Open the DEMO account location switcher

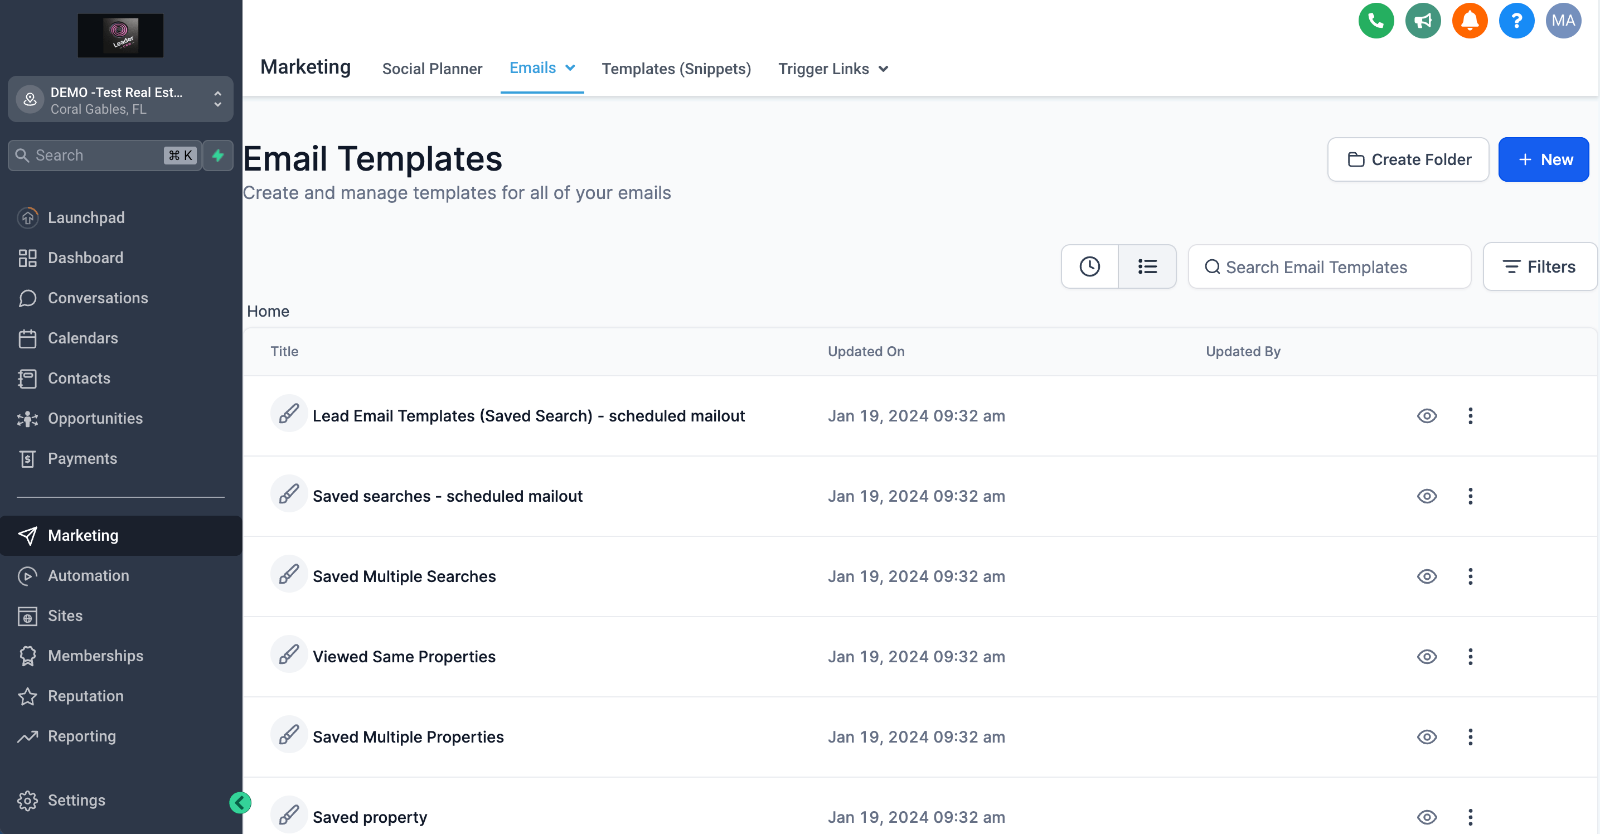click(x=120, y=99)
